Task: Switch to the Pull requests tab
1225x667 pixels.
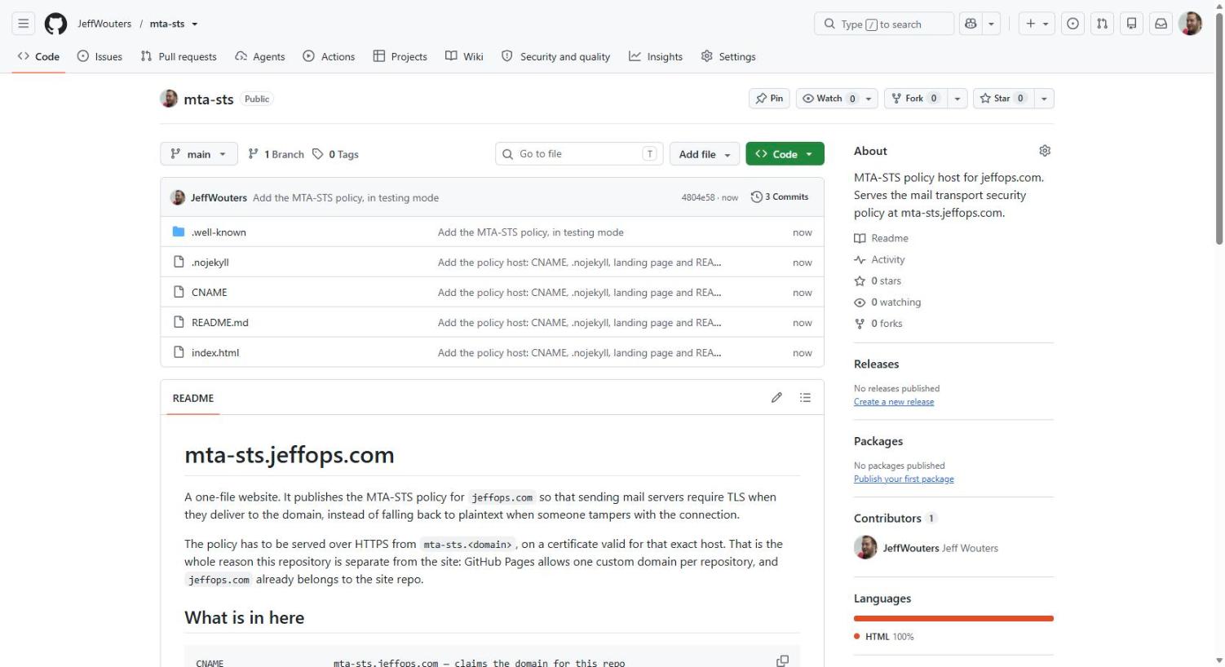Action: (179, 56)
